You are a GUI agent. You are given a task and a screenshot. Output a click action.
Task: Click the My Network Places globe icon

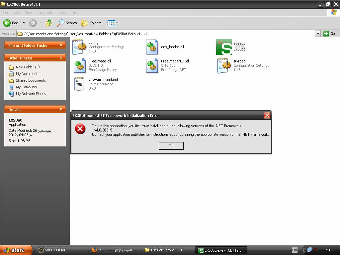[x=11, y=94]
